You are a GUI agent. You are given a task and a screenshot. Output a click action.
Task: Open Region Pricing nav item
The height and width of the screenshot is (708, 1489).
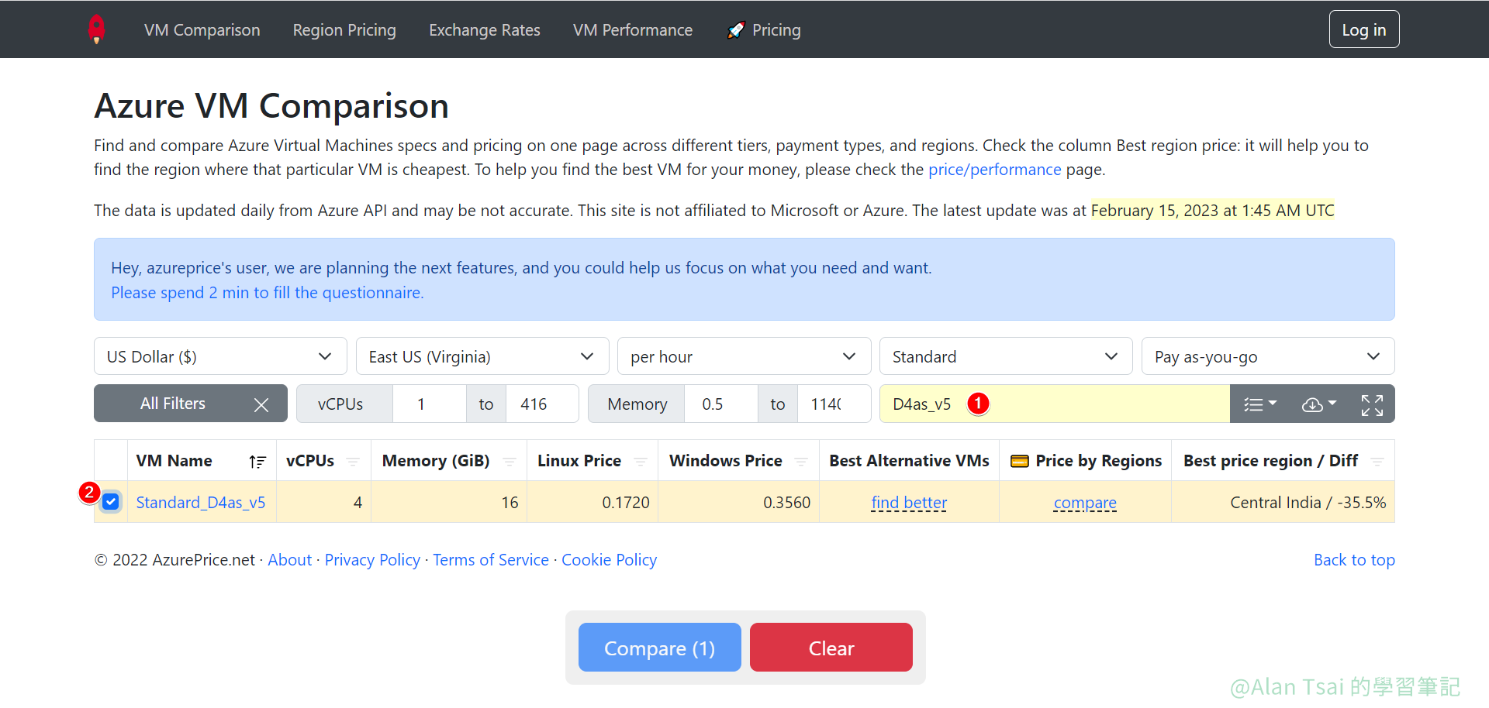pos(344,30)
